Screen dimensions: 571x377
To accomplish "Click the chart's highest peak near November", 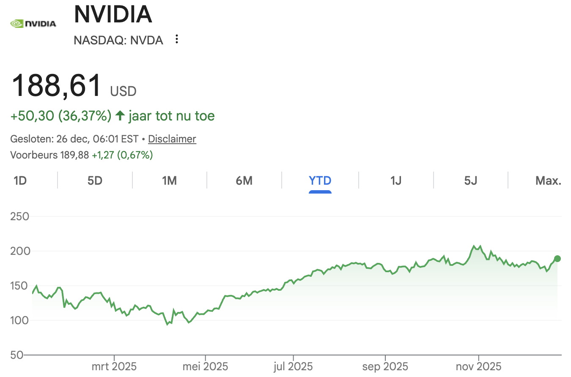I will 474,246.
